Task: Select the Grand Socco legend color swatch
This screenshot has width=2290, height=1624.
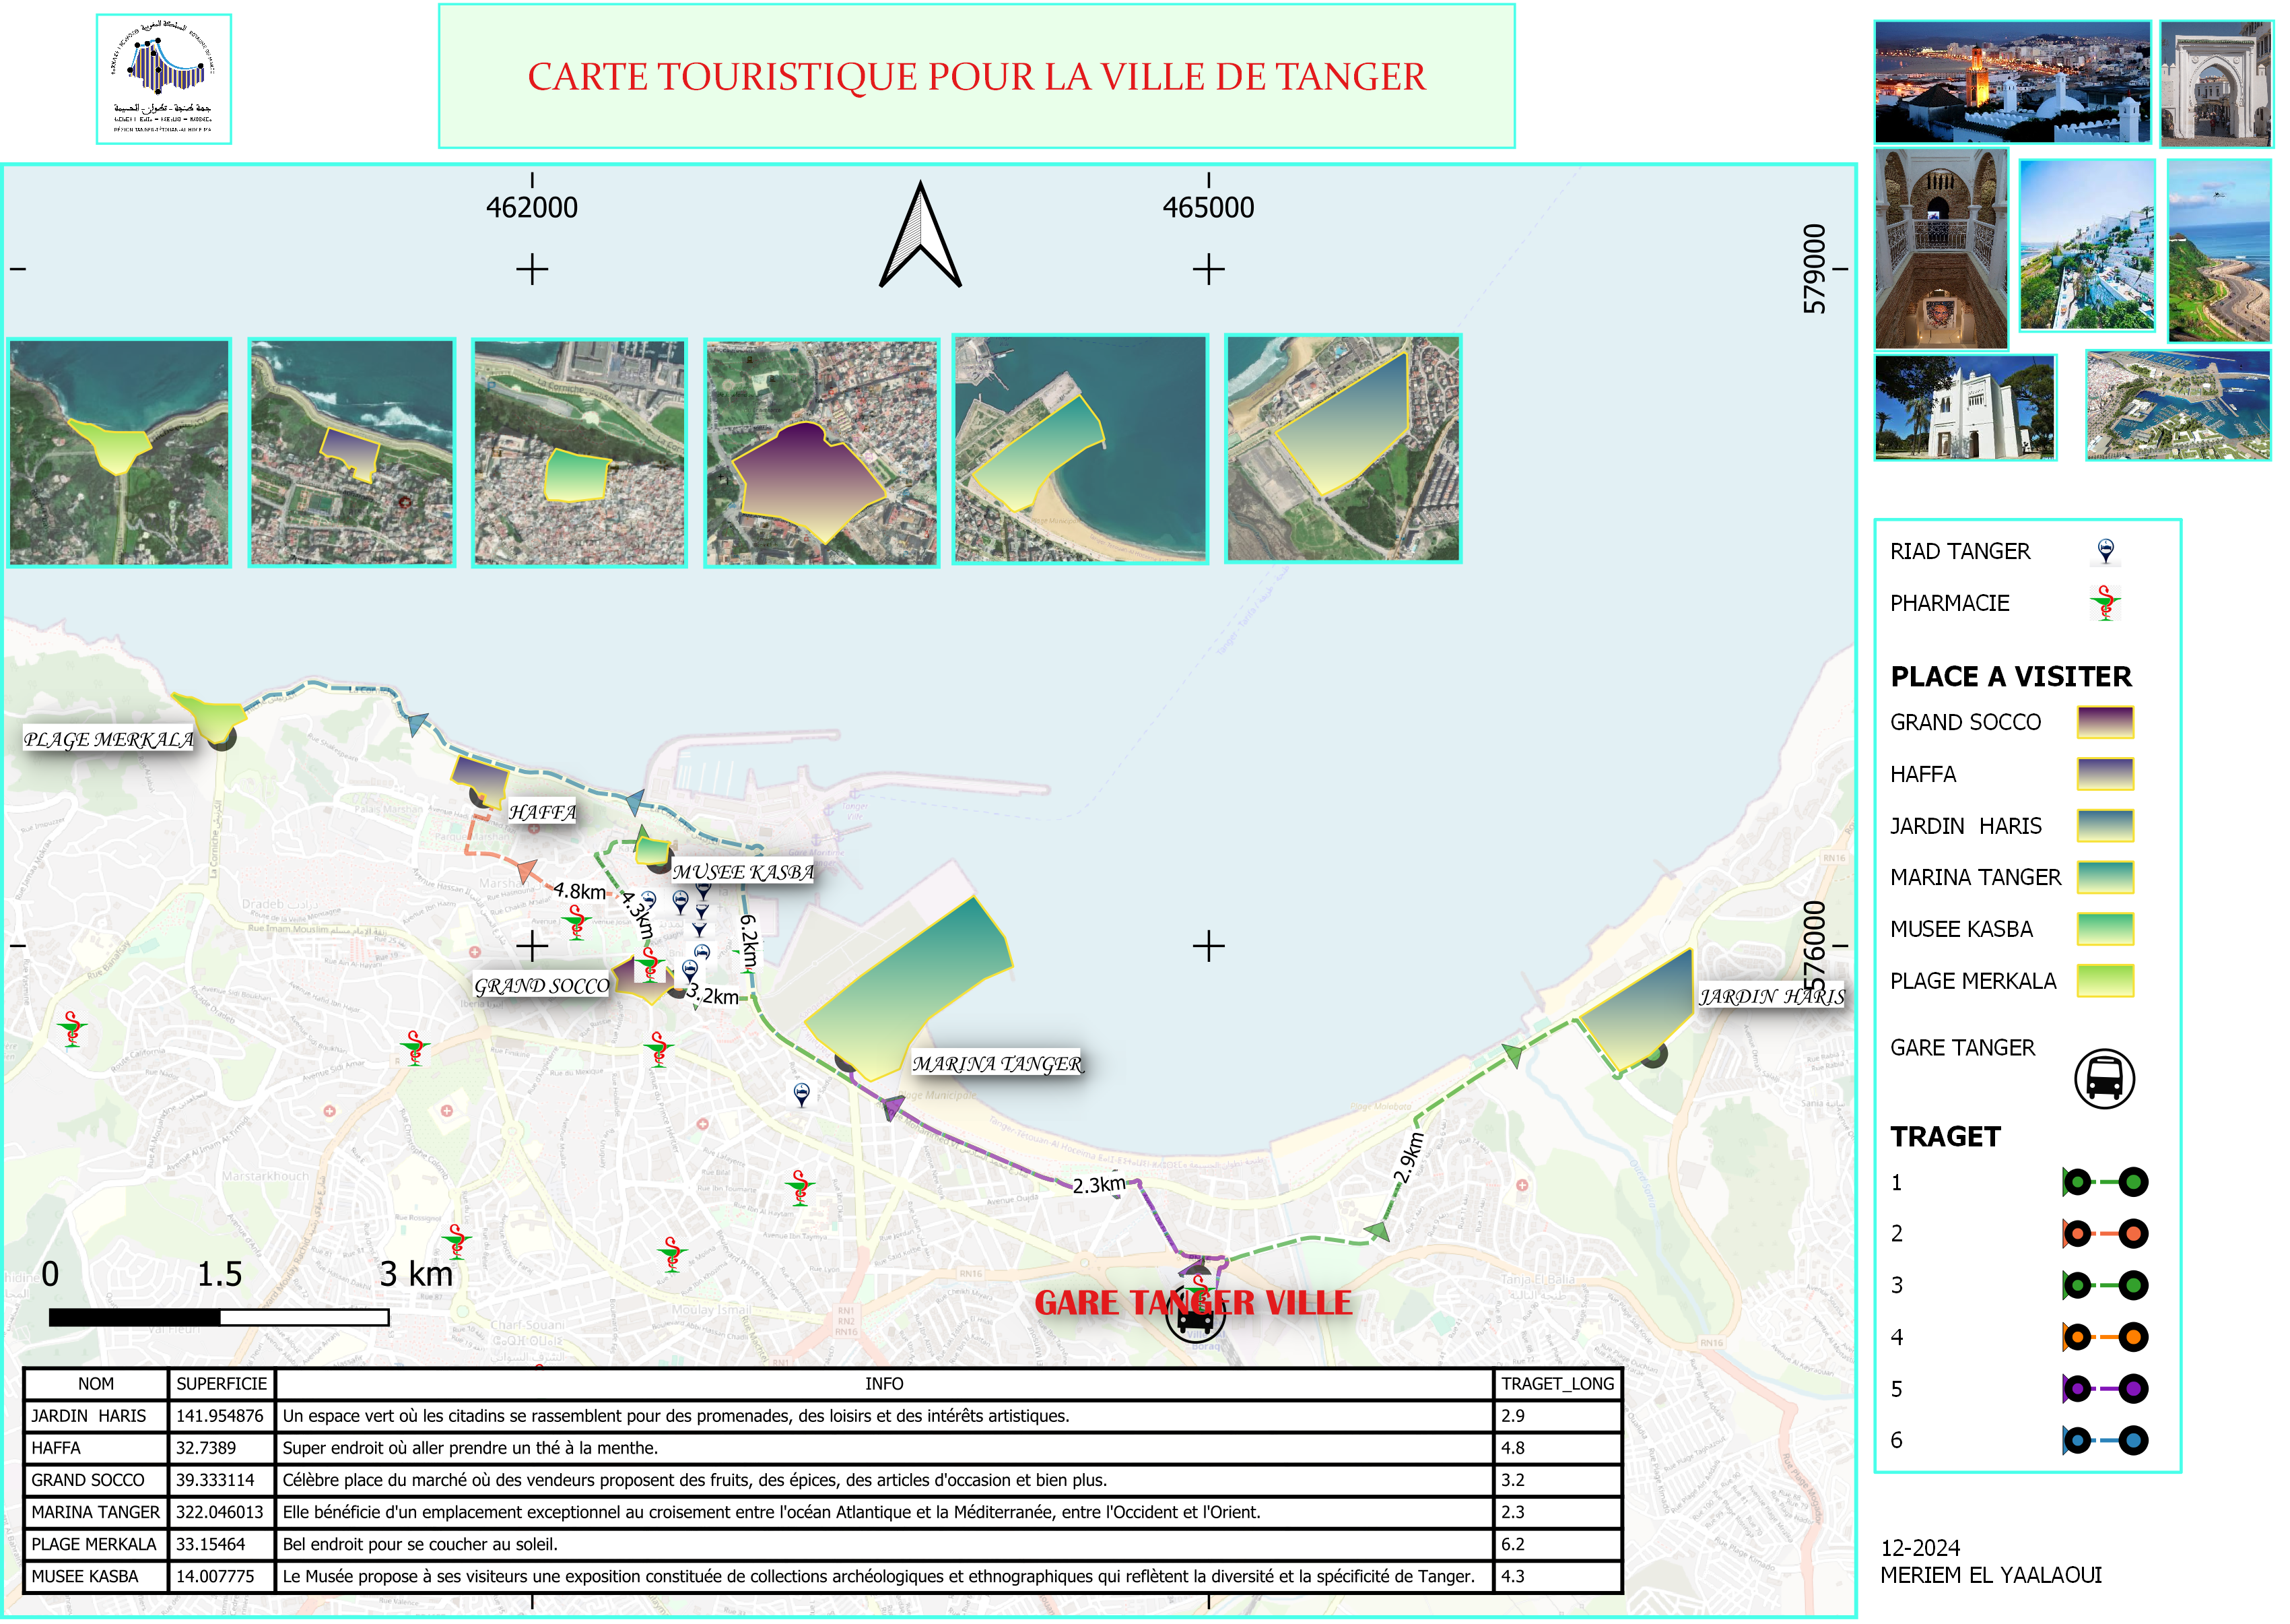Action: (2106, 723)
